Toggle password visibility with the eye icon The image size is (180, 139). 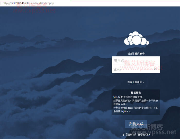coord(155,69)
